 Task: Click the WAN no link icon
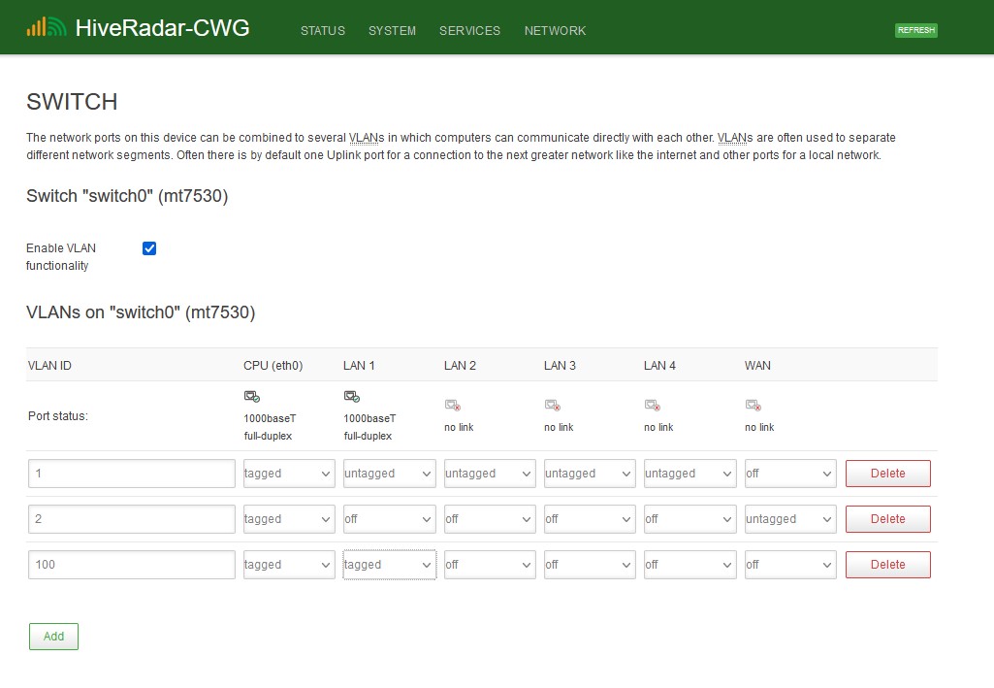click(753, 406)
